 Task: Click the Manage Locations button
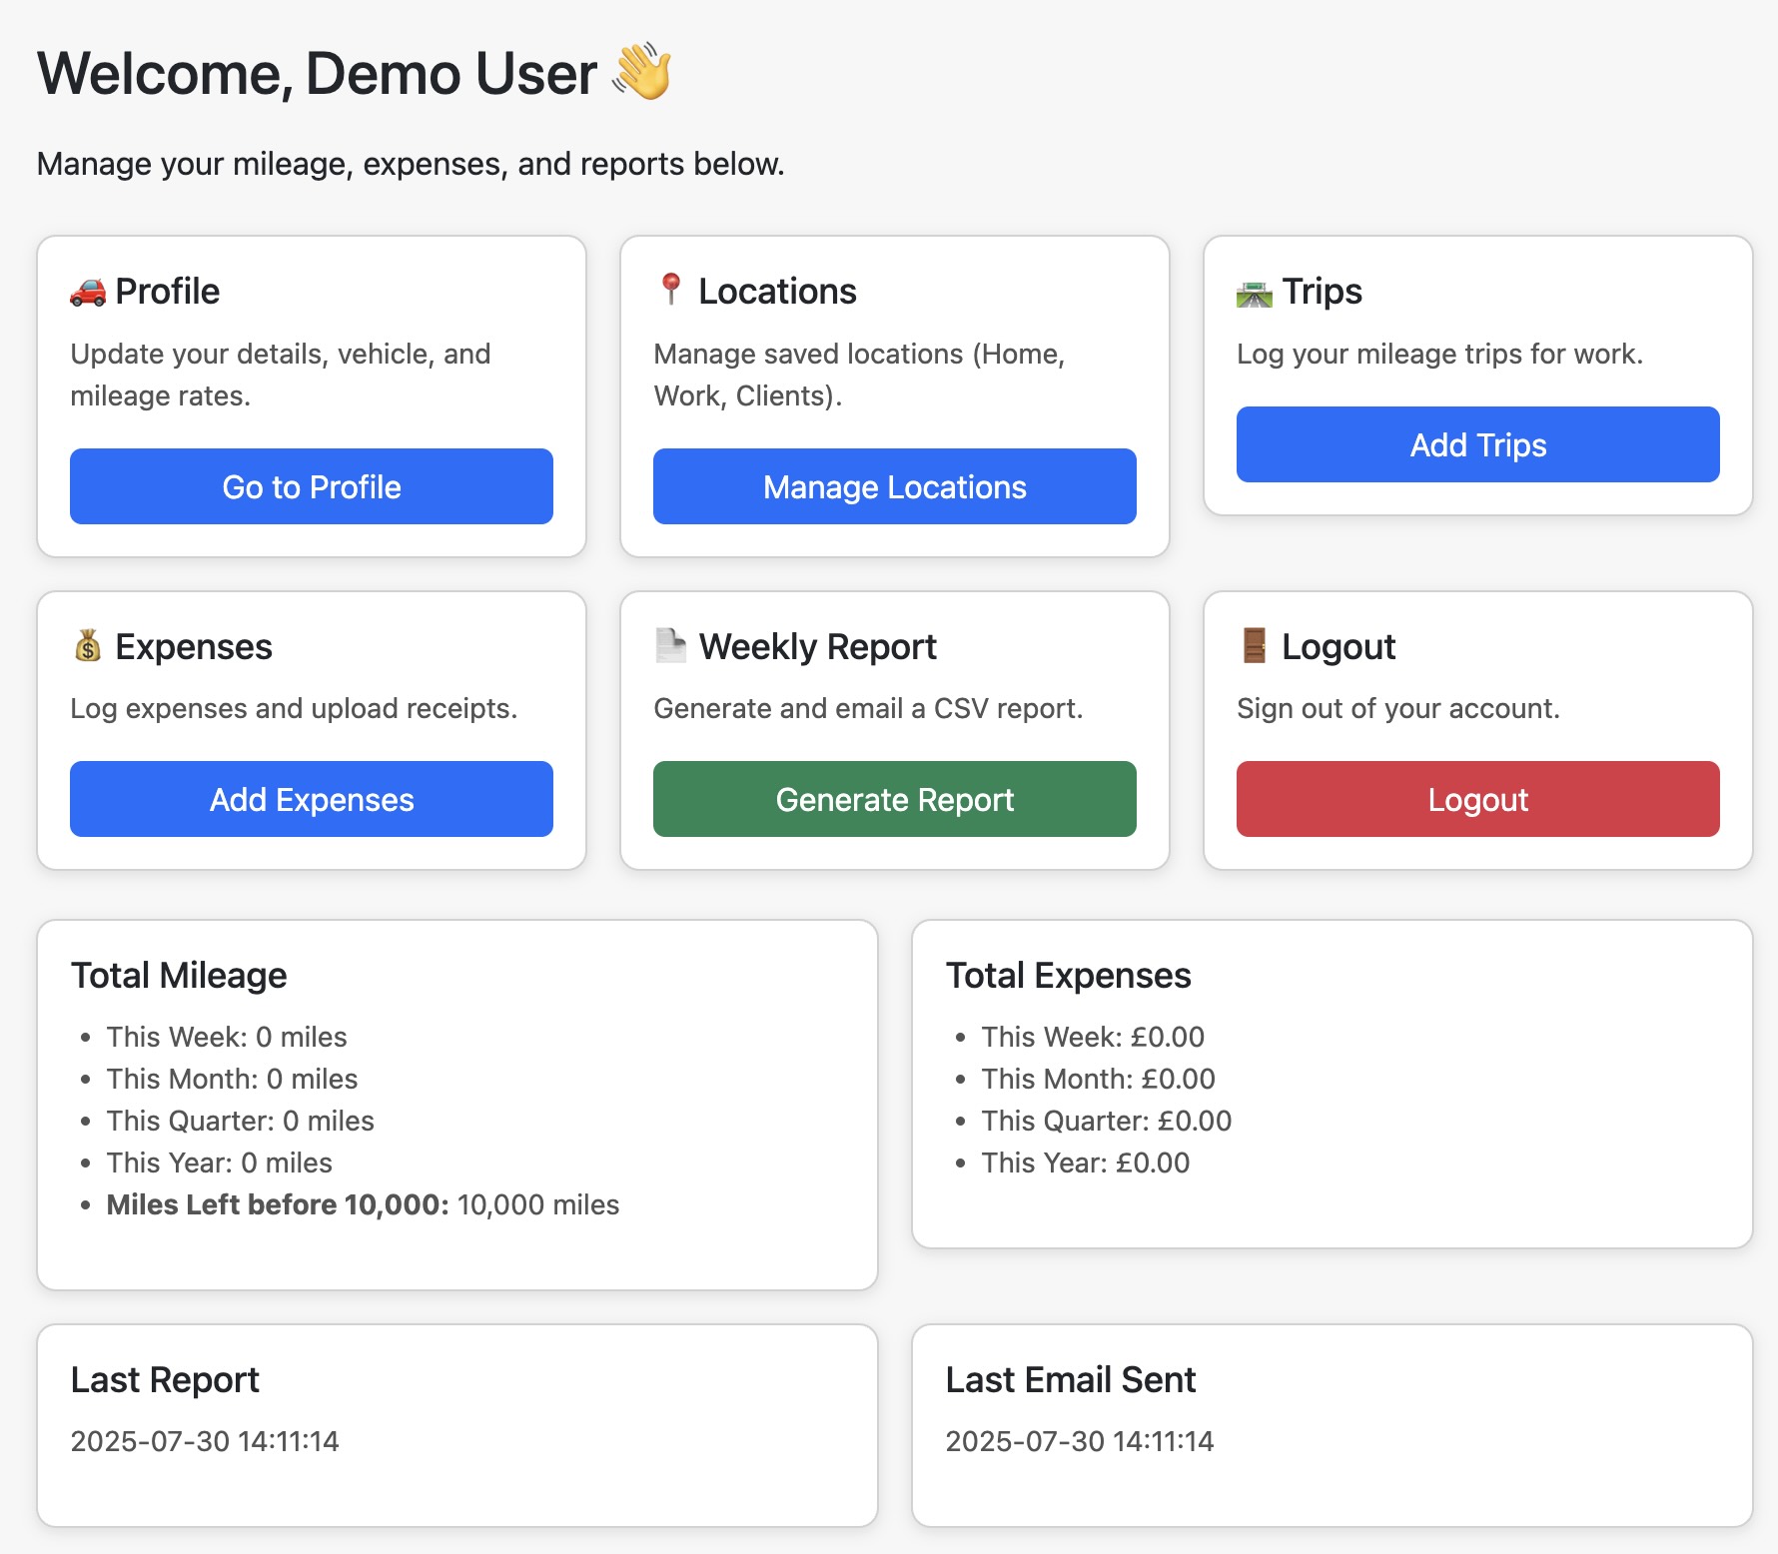(895, 486)
